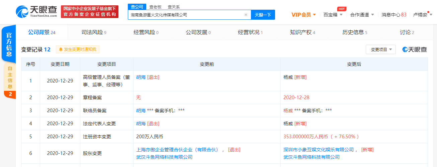
Task: Open 武汉斗鱼网络科技有限公司 link in 变更前 column
Action: pyautogui.click(x=164, y=157)
